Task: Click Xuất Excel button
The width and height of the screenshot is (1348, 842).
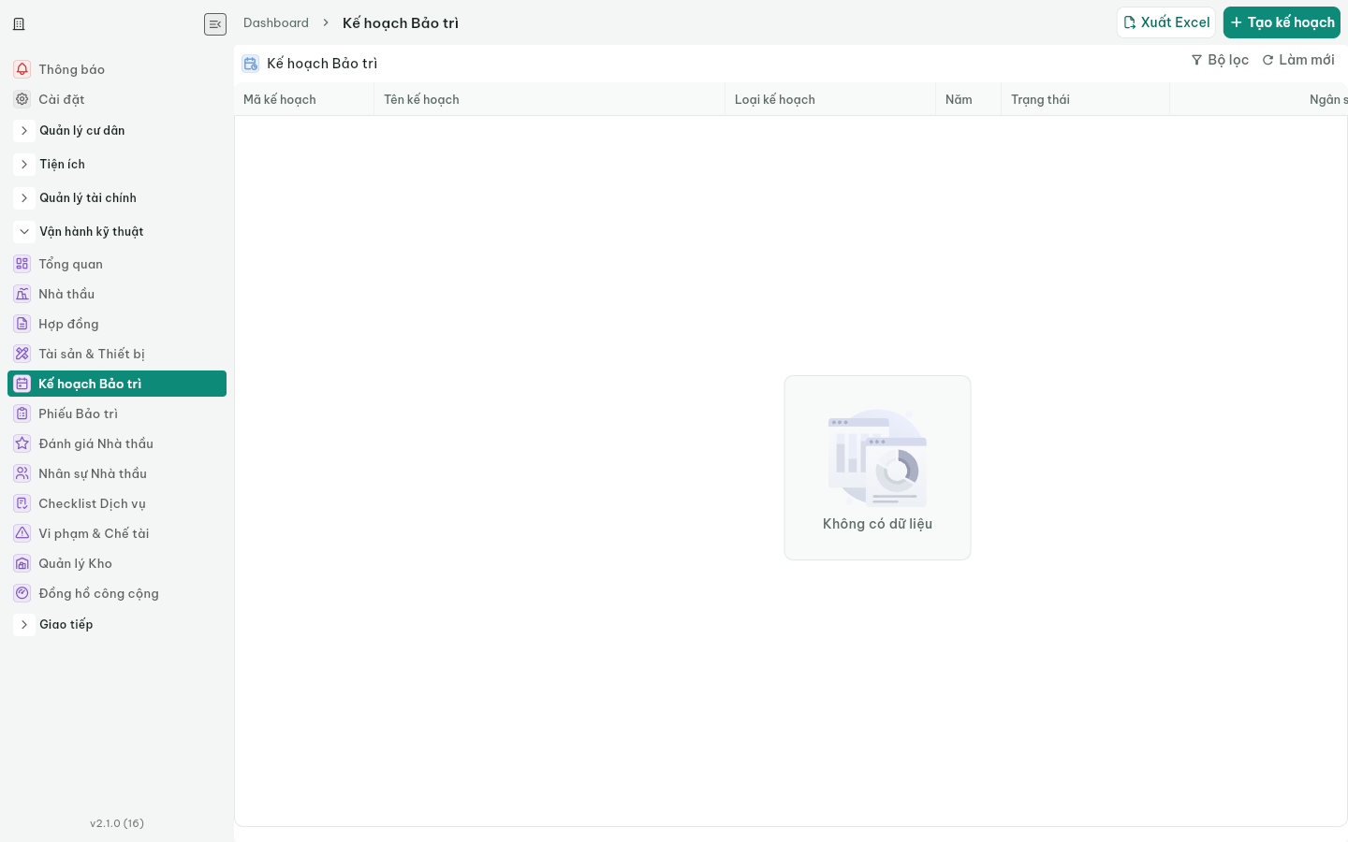Action: (1166, 22)
